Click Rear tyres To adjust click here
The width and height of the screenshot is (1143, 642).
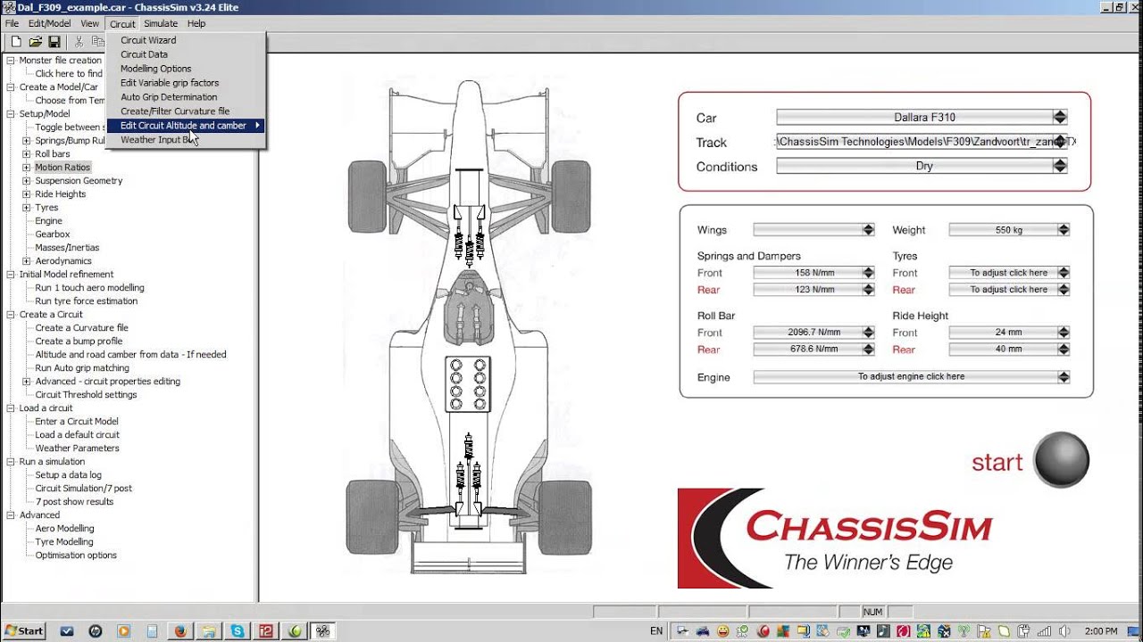coord(1009,290)
